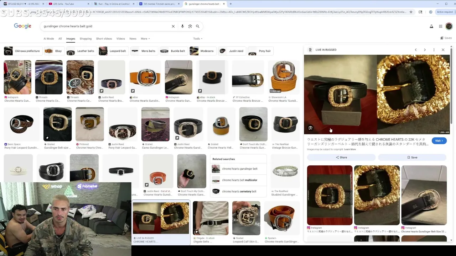Open the browser extensions icon in toolbar

[x=420, y=12]
